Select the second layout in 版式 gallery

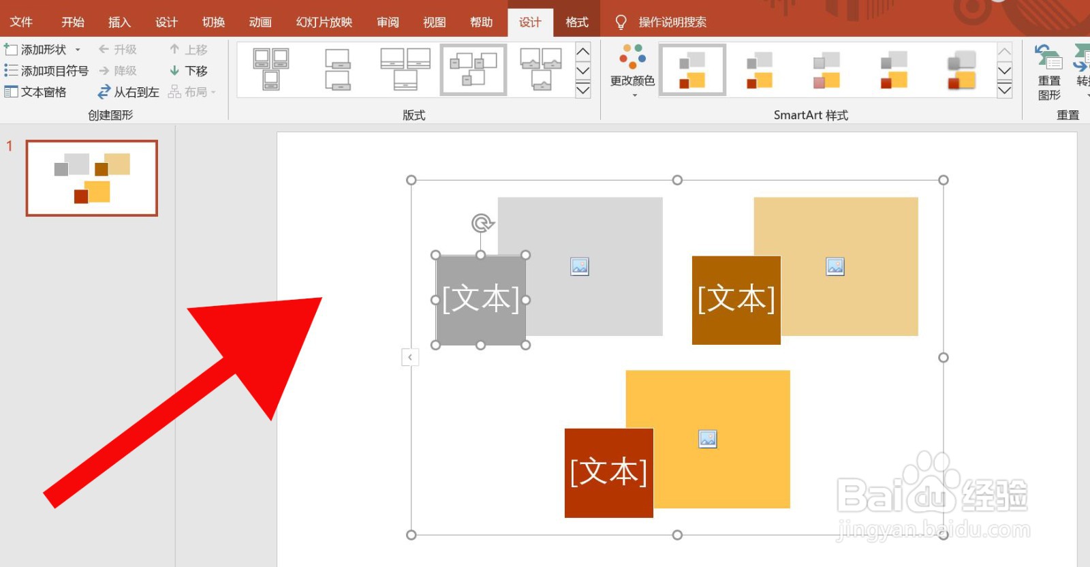point(338,70)
